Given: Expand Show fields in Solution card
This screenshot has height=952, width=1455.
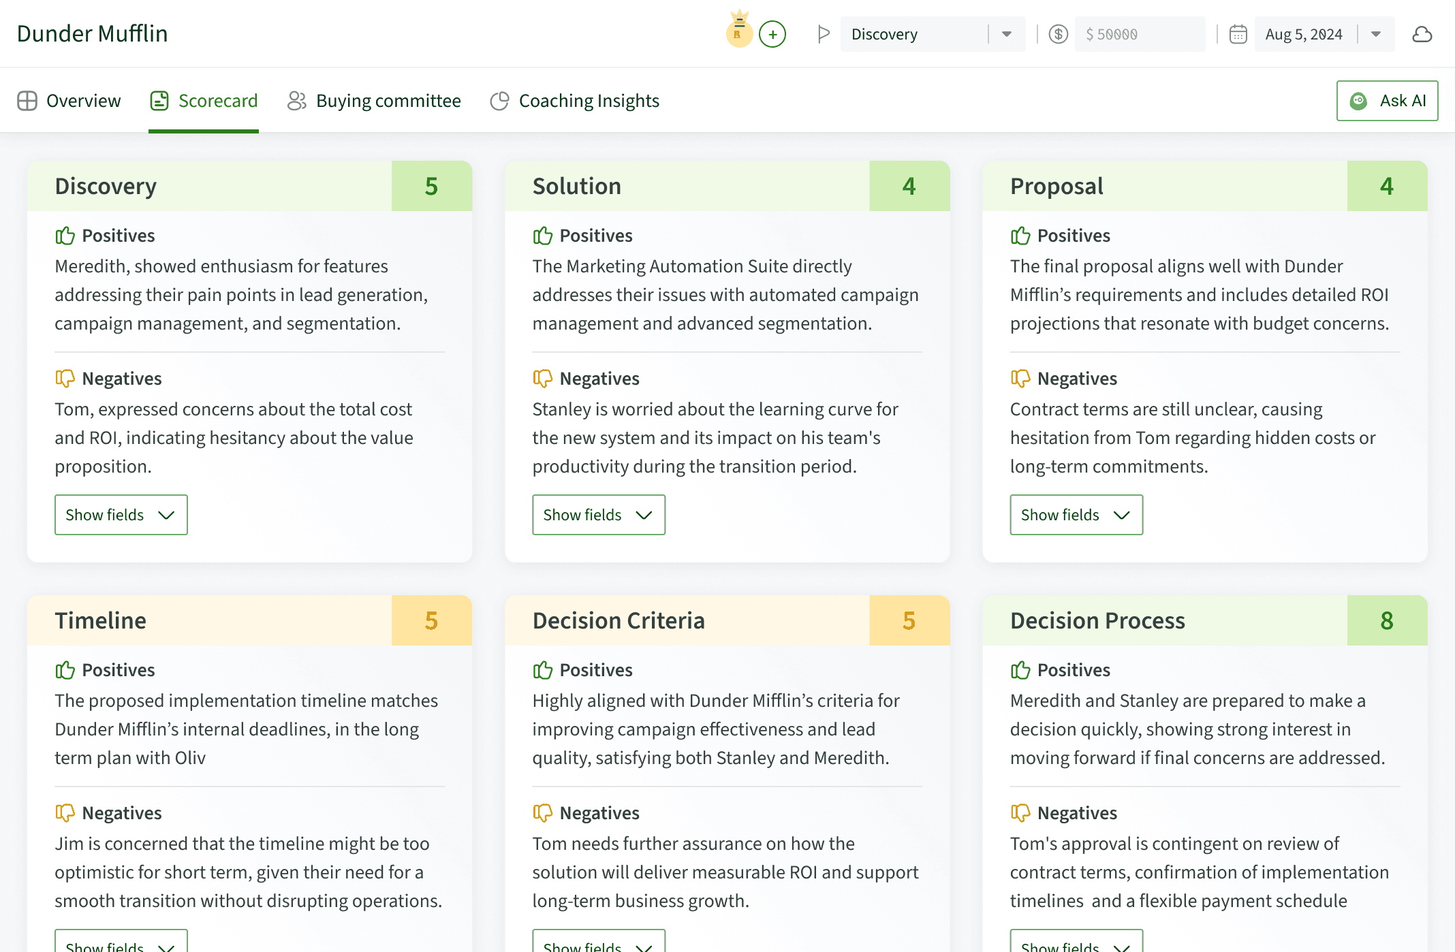Looking at the screenshot, I should click(x=598, y=515).
